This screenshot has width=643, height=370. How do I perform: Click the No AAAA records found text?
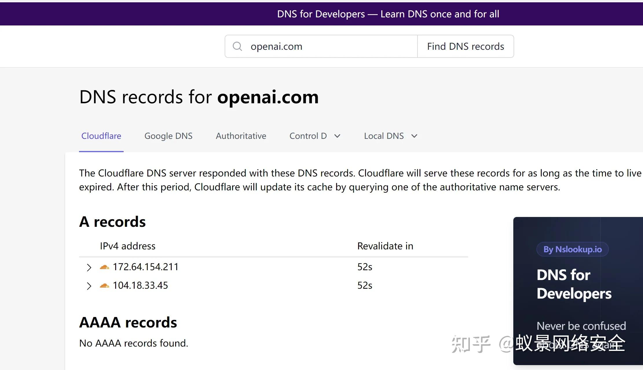point(134,343)
